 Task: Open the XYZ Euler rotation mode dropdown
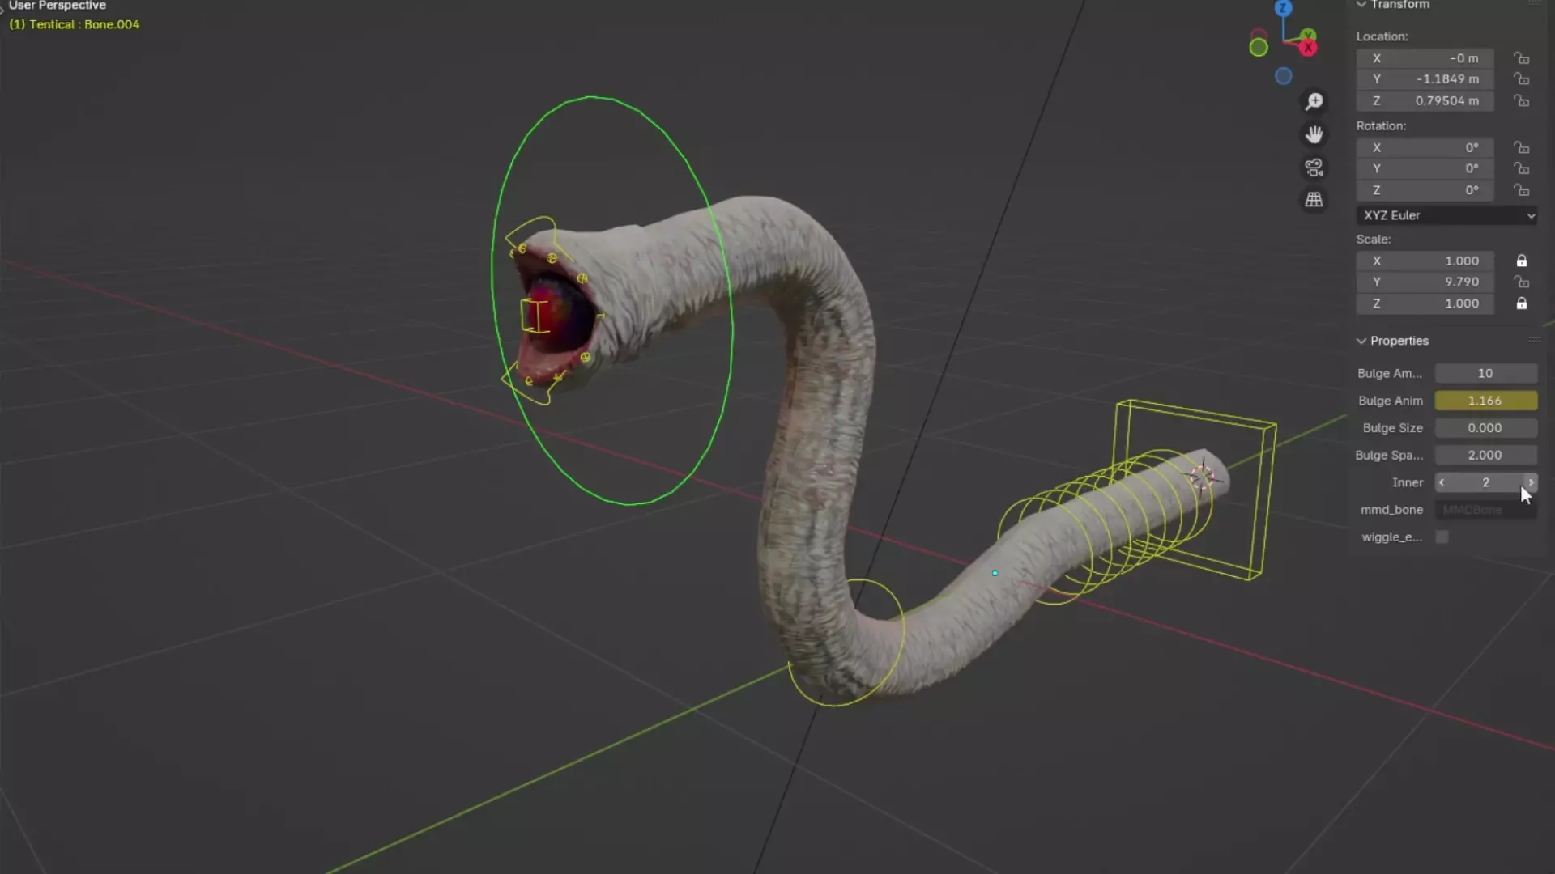pyautogui.click(x=1446, y=215)
